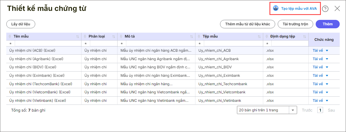Viewport: 346px width, 132px height.
Task: Click Lấy dữ liệu button
Action: (x=21, y=24)
